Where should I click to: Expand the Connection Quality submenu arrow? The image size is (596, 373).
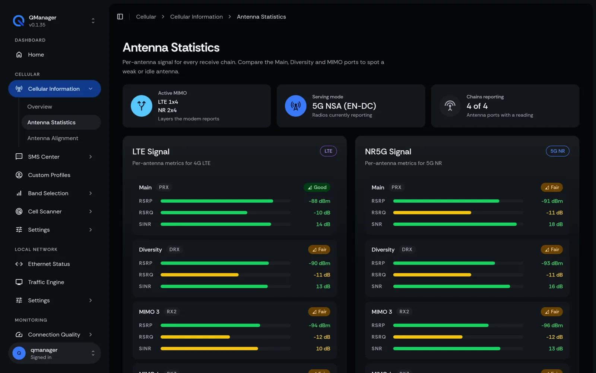click(91, 335)
